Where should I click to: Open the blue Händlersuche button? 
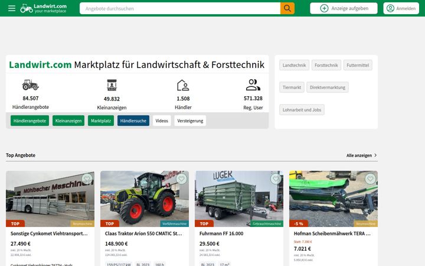tap(133, 121)
